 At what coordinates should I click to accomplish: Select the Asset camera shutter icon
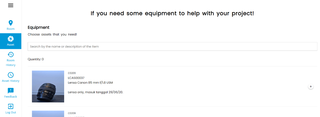click(x=11, y=39)
